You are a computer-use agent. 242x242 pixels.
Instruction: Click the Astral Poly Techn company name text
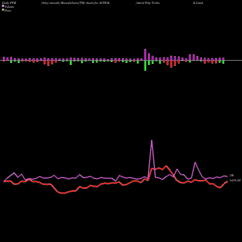pos(148,3)
